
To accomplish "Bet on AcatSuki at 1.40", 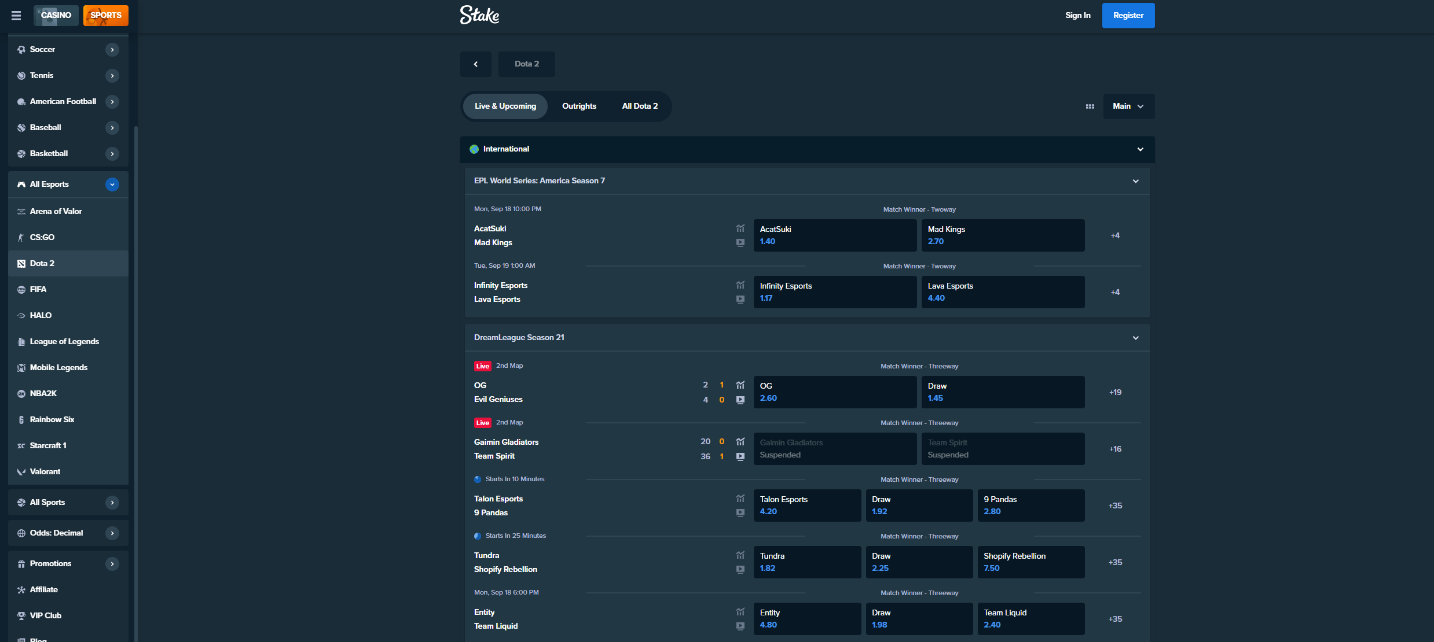I will [835, 235].
